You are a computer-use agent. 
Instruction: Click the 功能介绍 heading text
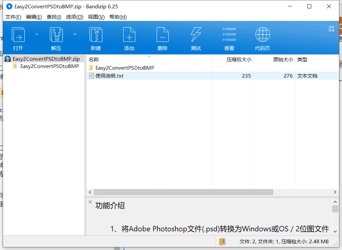[110, 206]
